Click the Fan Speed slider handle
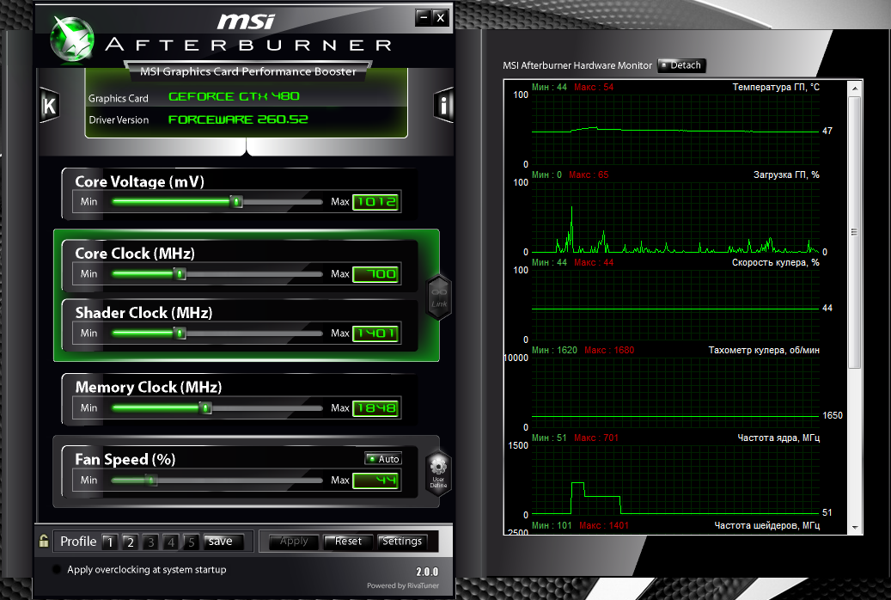The image size is (891, 600). pos(151,481)
